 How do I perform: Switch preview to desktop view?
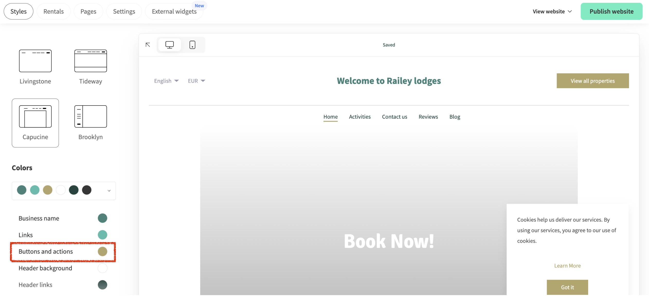[x=169, y=44]
